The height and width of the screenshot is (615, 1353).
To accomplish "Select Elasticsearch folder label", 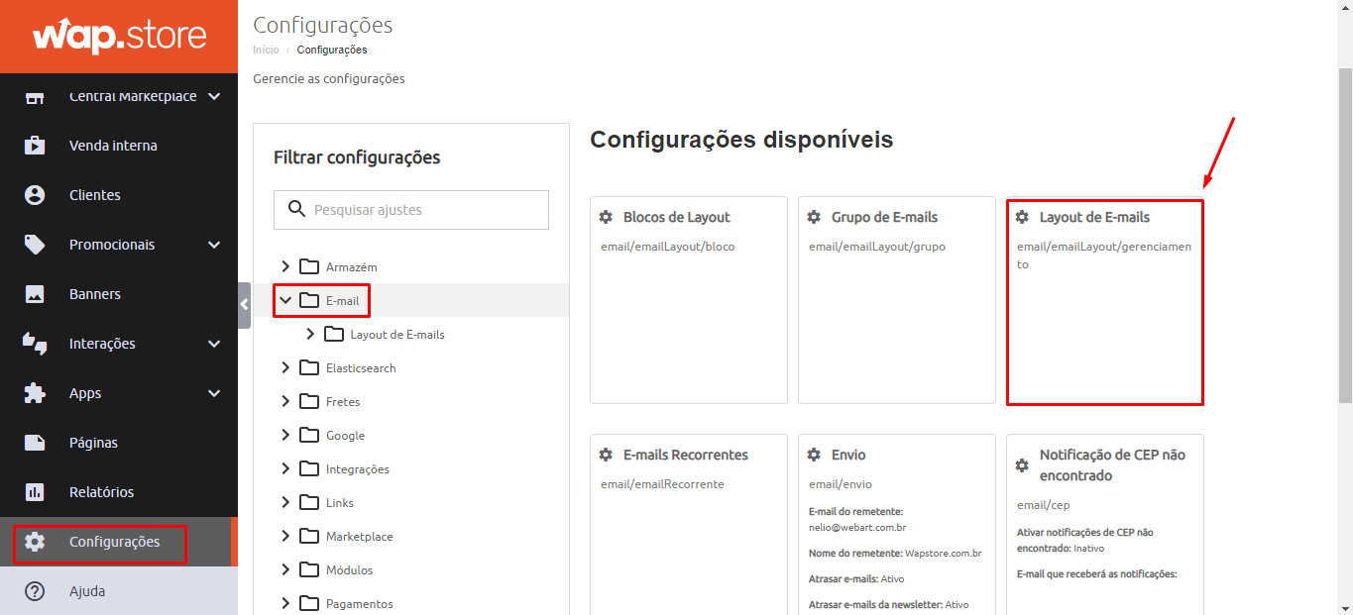I will (x=361, y=368).
